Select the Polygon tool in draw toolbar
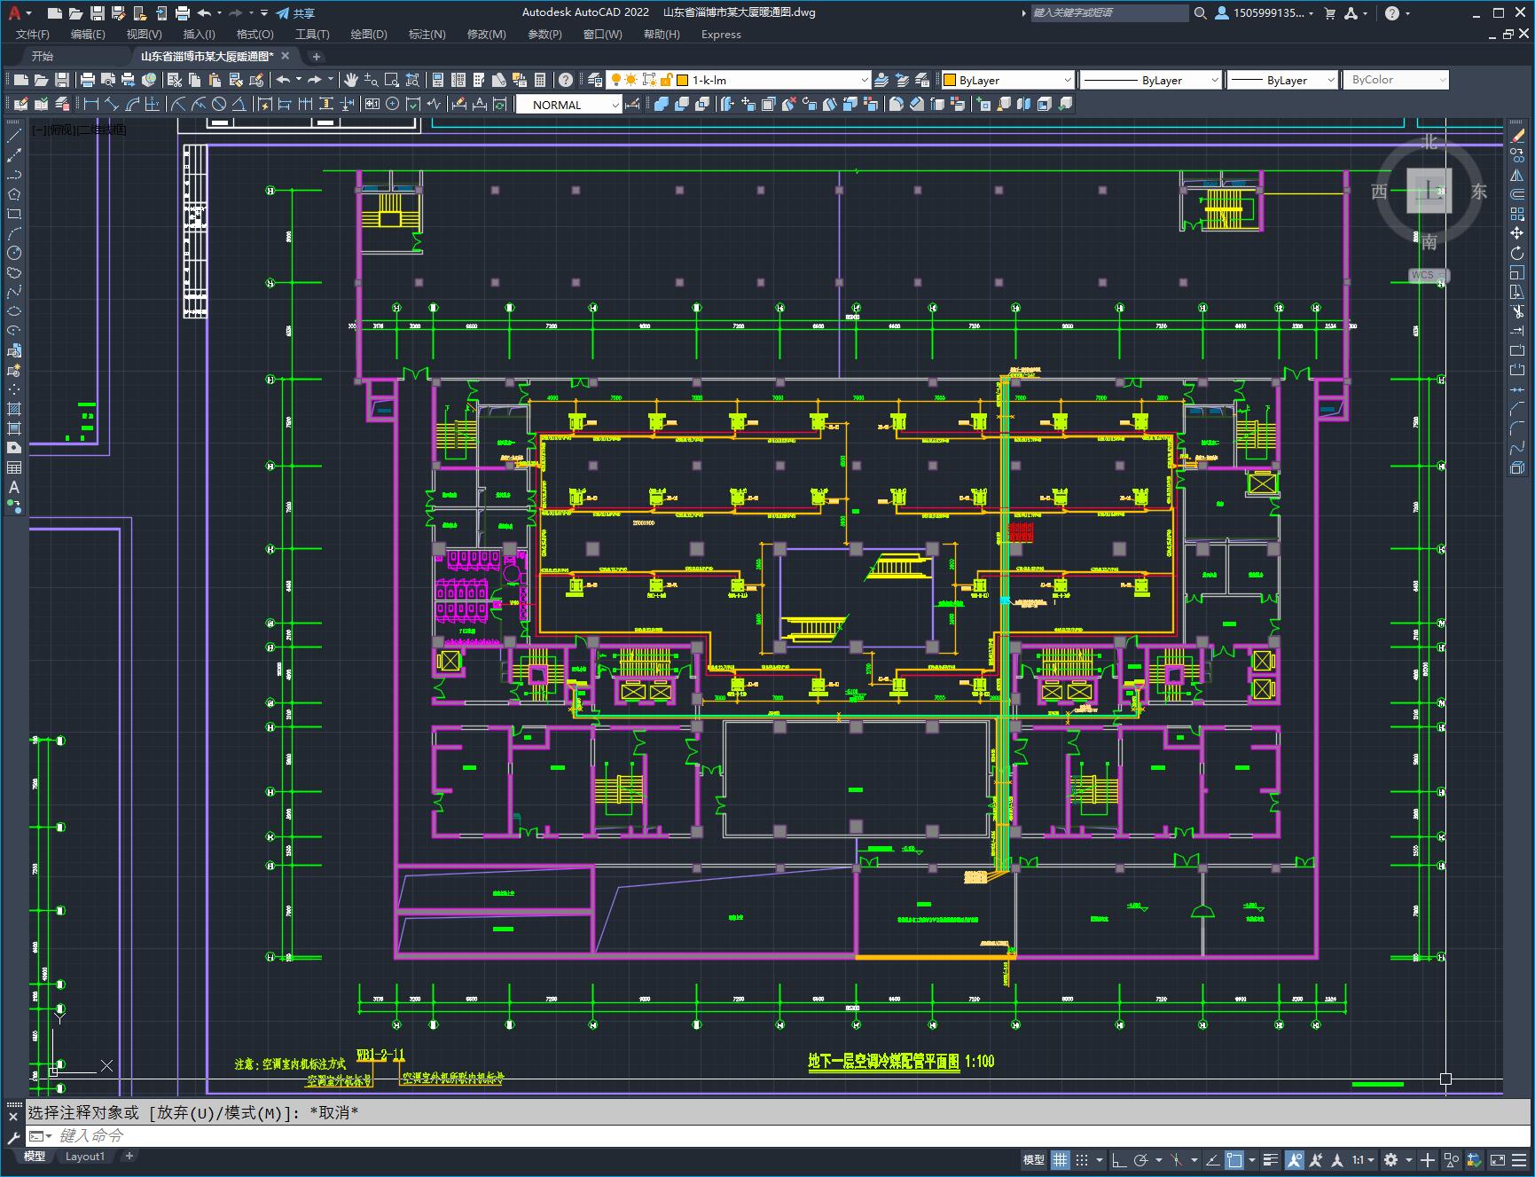Screen dimensions: 1535x1177 pos(14,194)
